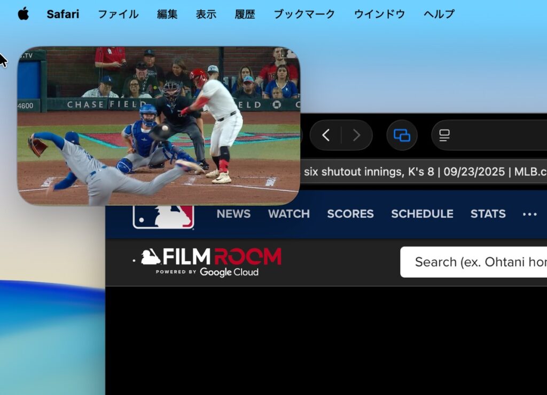Image resolution: width=547 pixels, height=395 pixels.
Task: Open the SCHEDULE link
Action: coord(422,214)
